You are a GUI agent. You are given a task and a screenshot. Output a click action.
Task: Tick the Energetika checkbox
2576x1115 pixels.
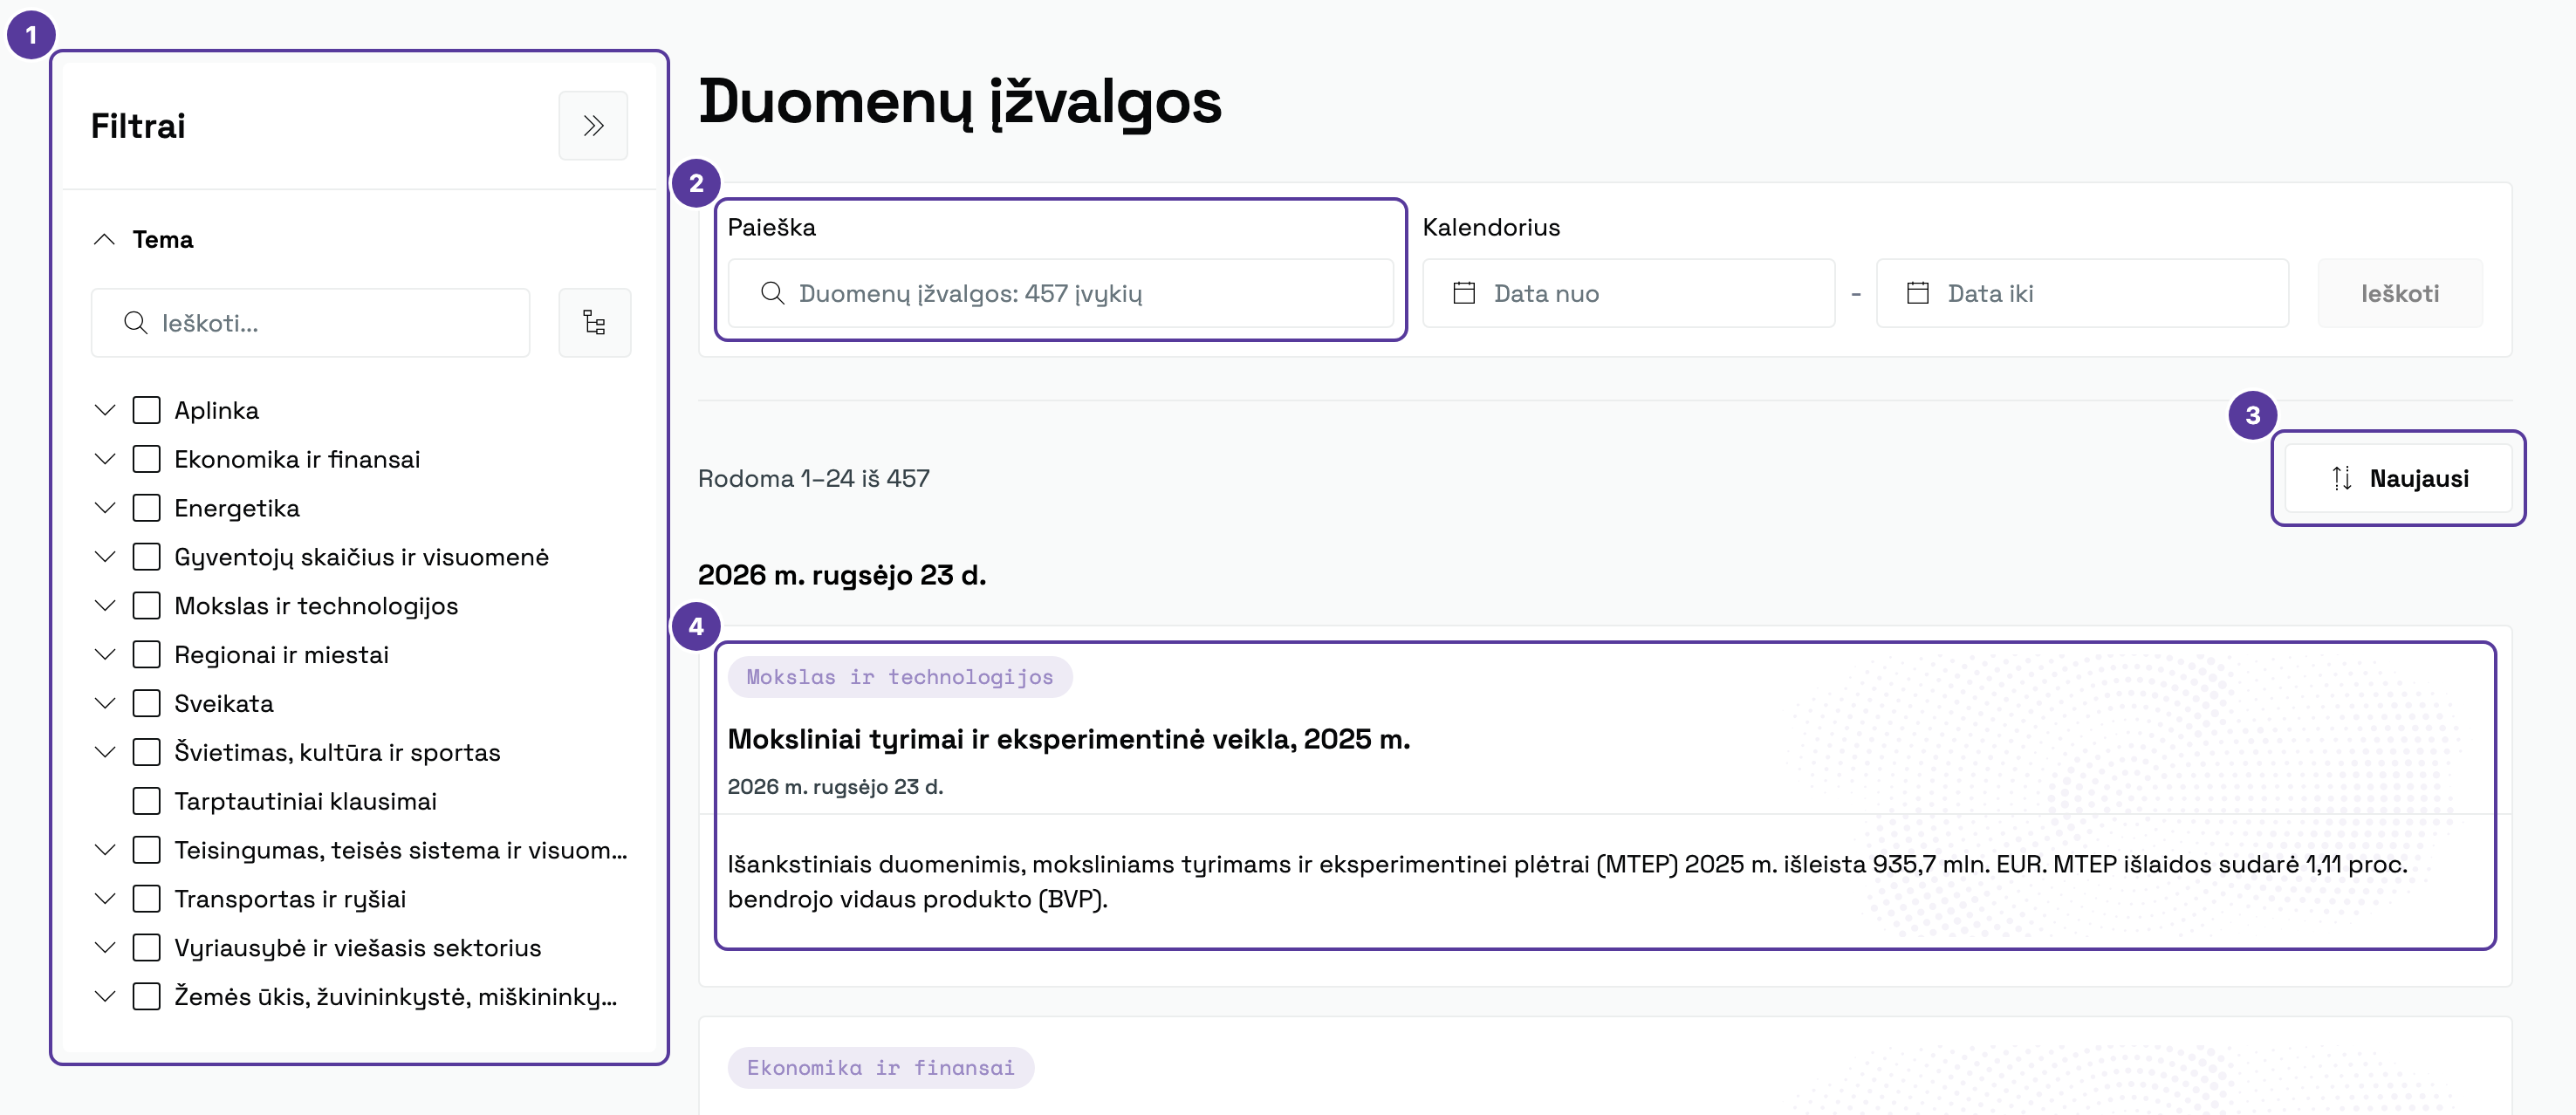[147, 508]
